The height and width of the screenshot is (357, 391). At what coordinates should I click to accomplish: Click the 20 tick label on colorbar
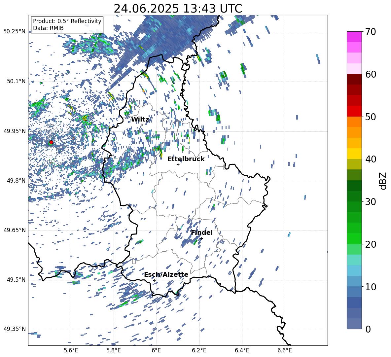tap(371, 244)
